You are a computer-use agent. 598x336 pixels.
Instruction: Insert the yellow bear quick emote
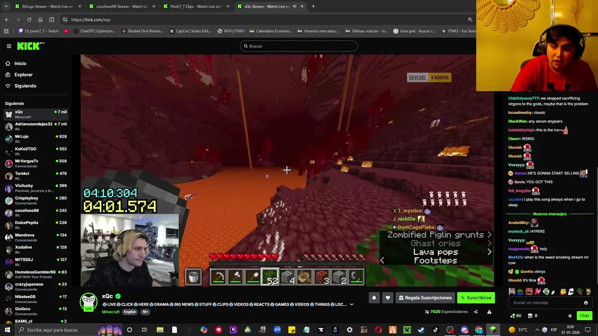pos(563,292)
